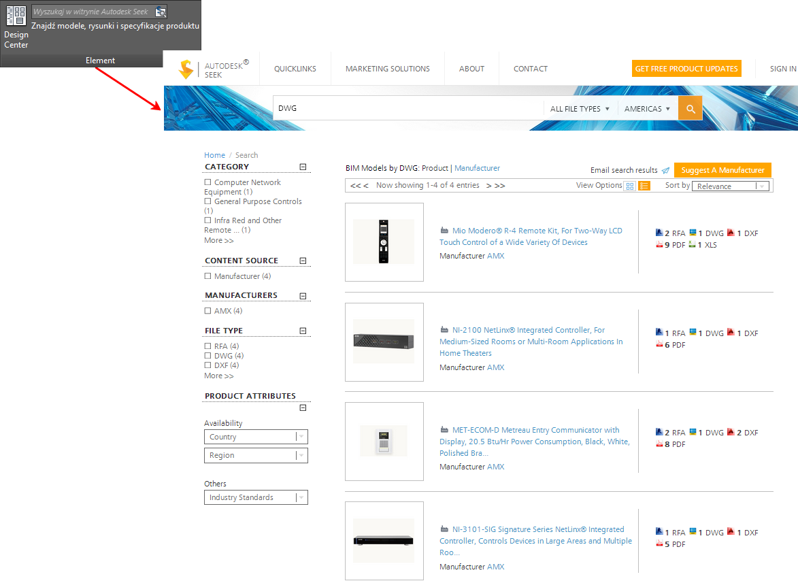Click the orange magnifier search button
Image resolution: width=798 pixels, height=581 pixels.
pyautogui.click(x=690, y=108)
